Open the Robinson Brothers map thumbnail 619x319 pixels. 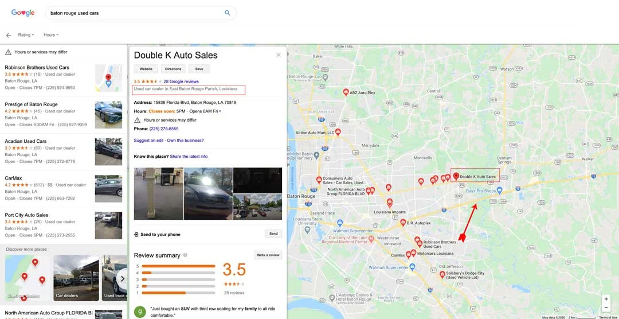(108, 78)
